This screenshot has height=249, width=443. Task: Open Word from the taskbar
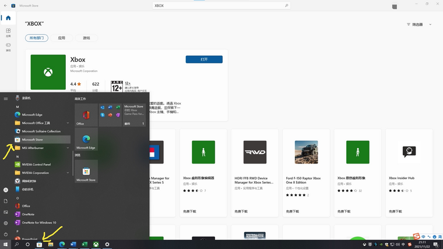pyautogui.click(x=73, y=244)
